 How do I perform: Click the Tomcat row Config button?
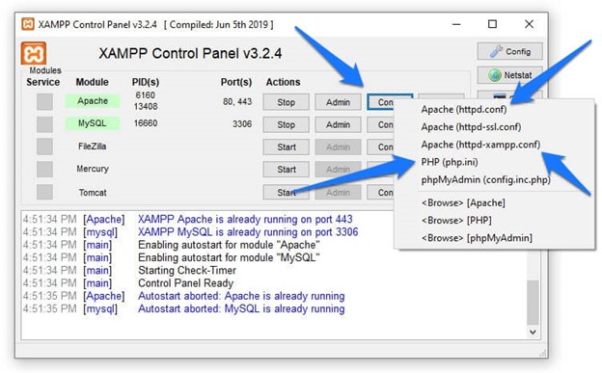coord(380,192)
